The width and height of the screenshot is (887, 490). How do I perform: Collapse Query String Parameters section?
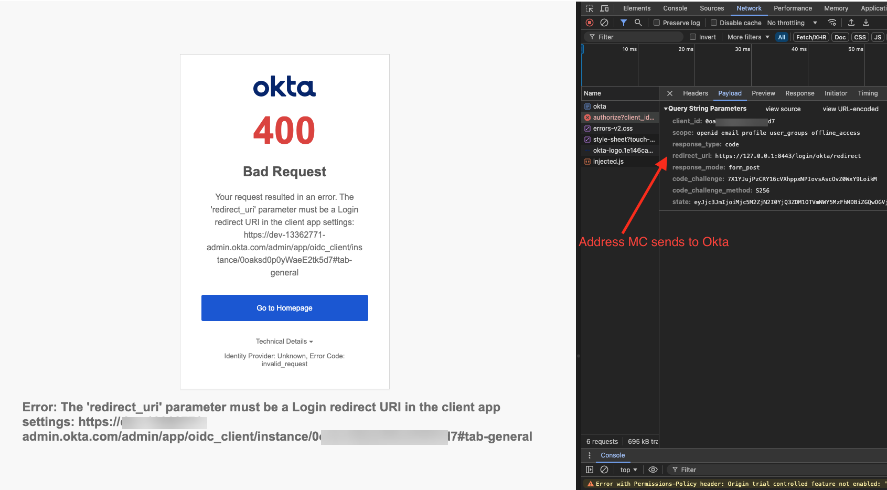(666, 109)
